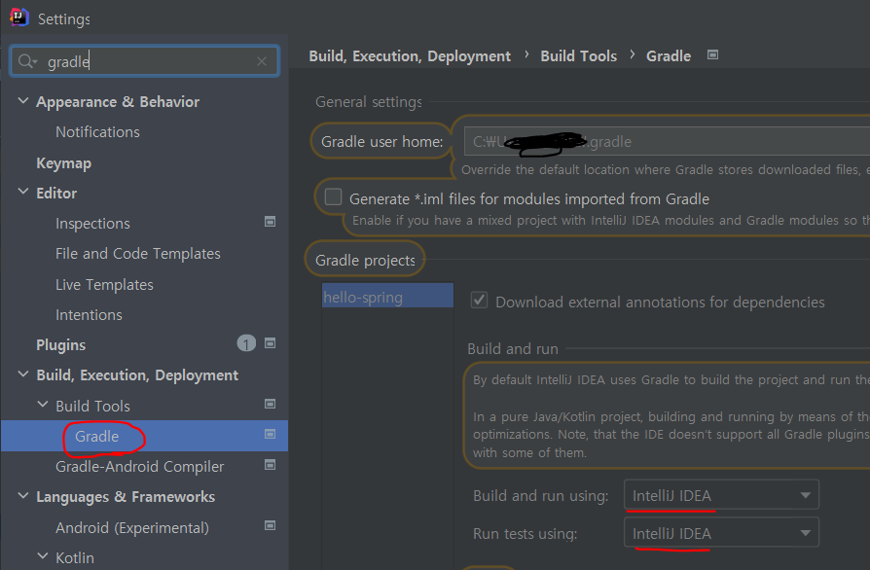Click in the settings search field
The height and width of the screenshot is (570, 870).
click(144, 61)
